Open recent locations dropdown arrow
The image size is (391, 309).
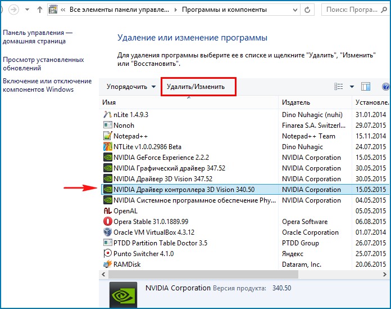pyautogui.click(x=27, y=10)
